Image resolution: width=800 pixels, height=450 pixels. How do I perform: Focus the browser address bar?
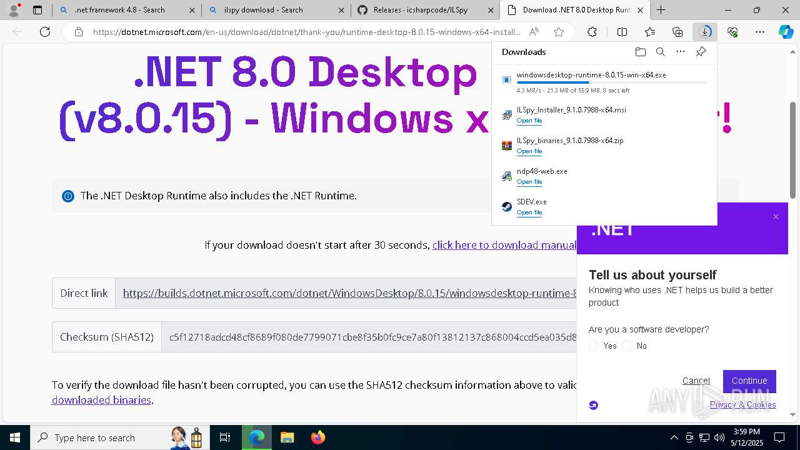coord(306,32)
